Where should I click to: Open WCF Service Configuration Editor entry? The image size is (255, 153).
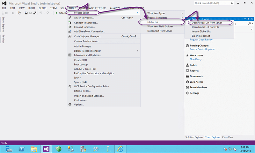pos(103,86)
